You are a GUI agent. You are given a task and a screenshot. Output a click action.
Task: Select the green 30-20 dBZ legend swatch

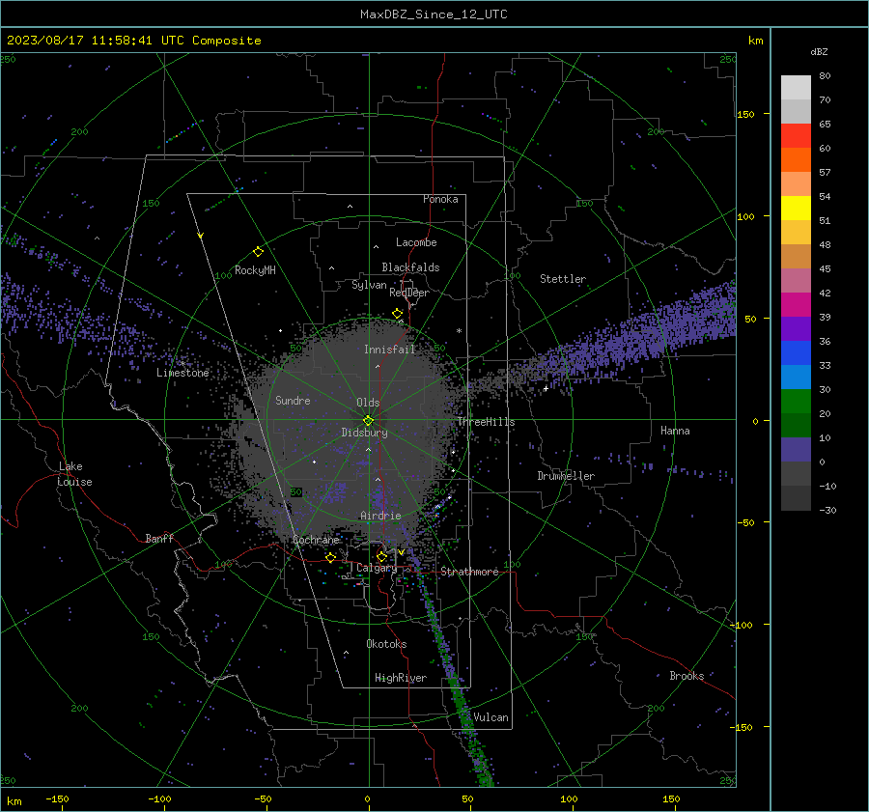796,402
